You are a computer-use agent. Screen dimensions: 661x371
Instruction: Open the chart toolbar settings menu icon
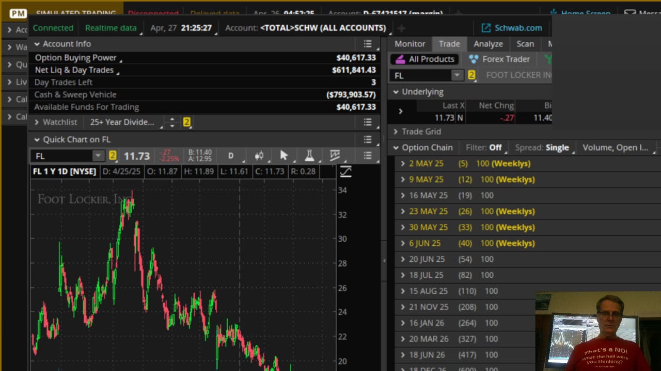(x=367, y=156)
